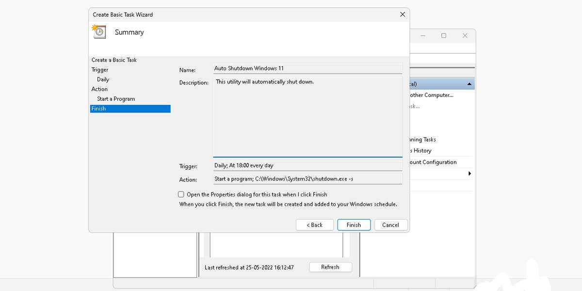Click the Running Tasks action in Task Scheduler

pyautogui.click(x=422, y=140)
